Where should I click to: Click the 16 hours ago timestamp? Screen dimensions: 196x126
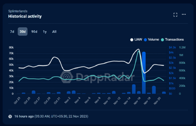click(x=23, y=116)
